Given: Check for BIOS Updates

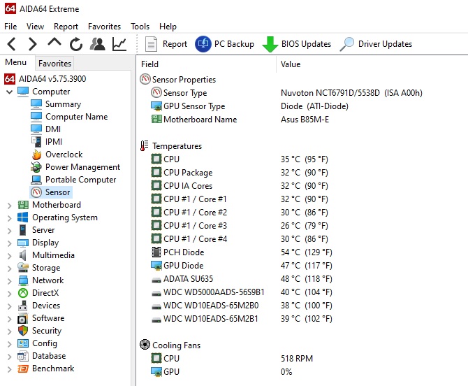Looking at the screenshot, I should [x=296, y=44].
